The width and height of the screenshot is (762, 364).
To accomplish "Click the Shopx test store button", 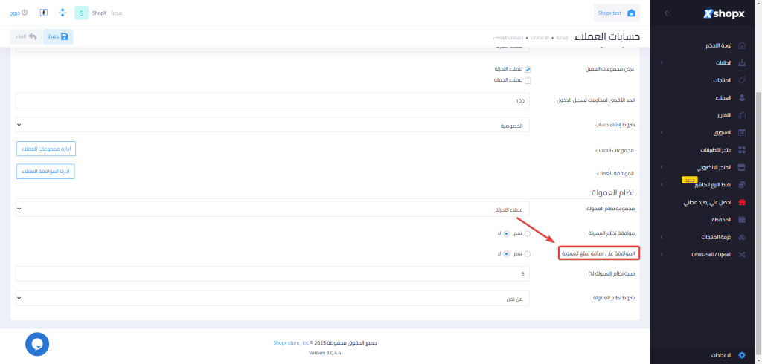I will (x=617, y=13).
